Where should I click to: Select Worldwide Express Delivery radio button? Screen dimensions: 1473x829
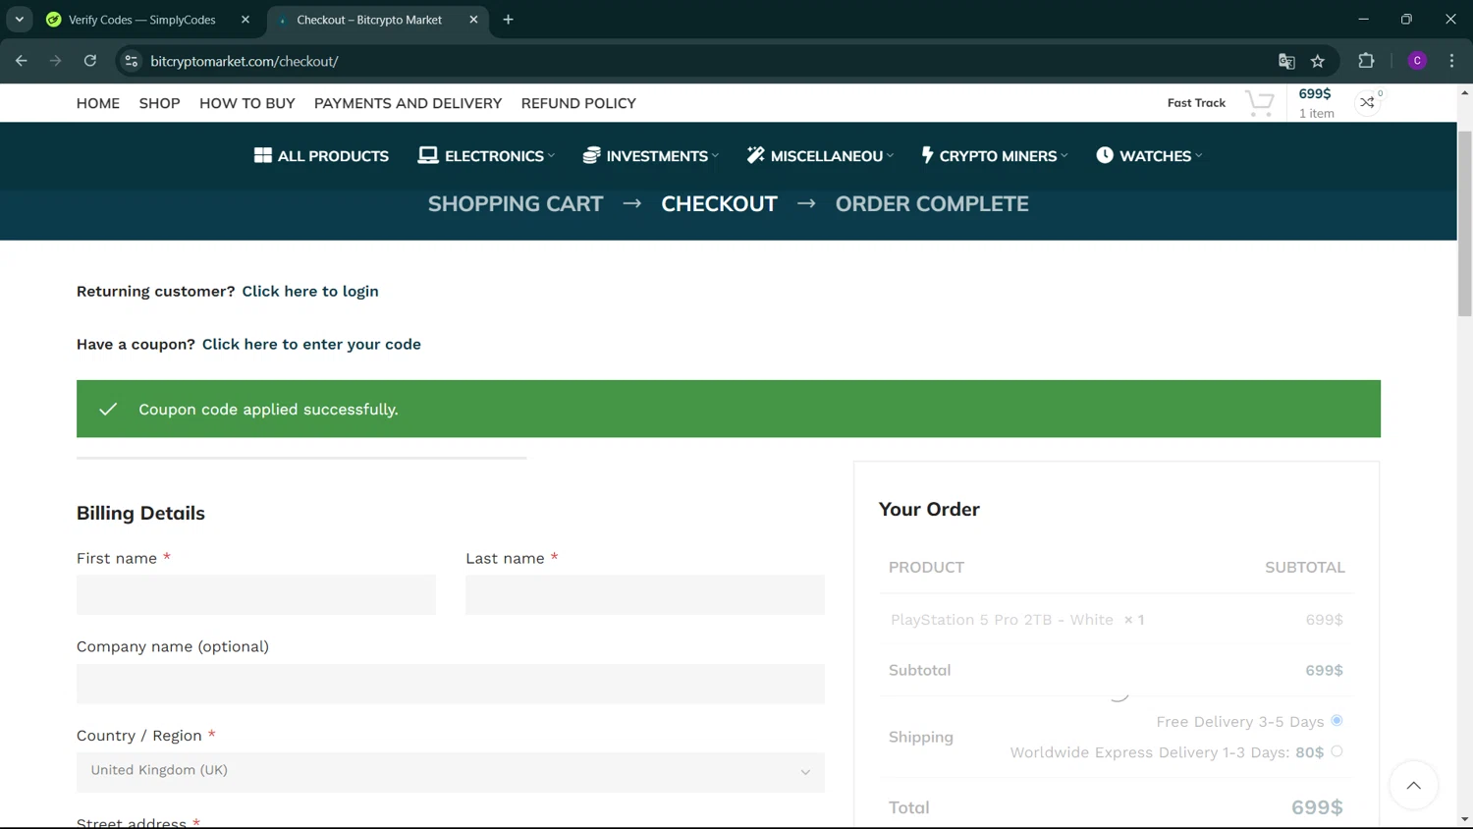tap(1337, 751)
